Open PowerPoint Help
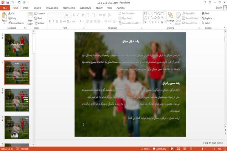The width and height of the screenshot is (227, 151). [205, 2]
